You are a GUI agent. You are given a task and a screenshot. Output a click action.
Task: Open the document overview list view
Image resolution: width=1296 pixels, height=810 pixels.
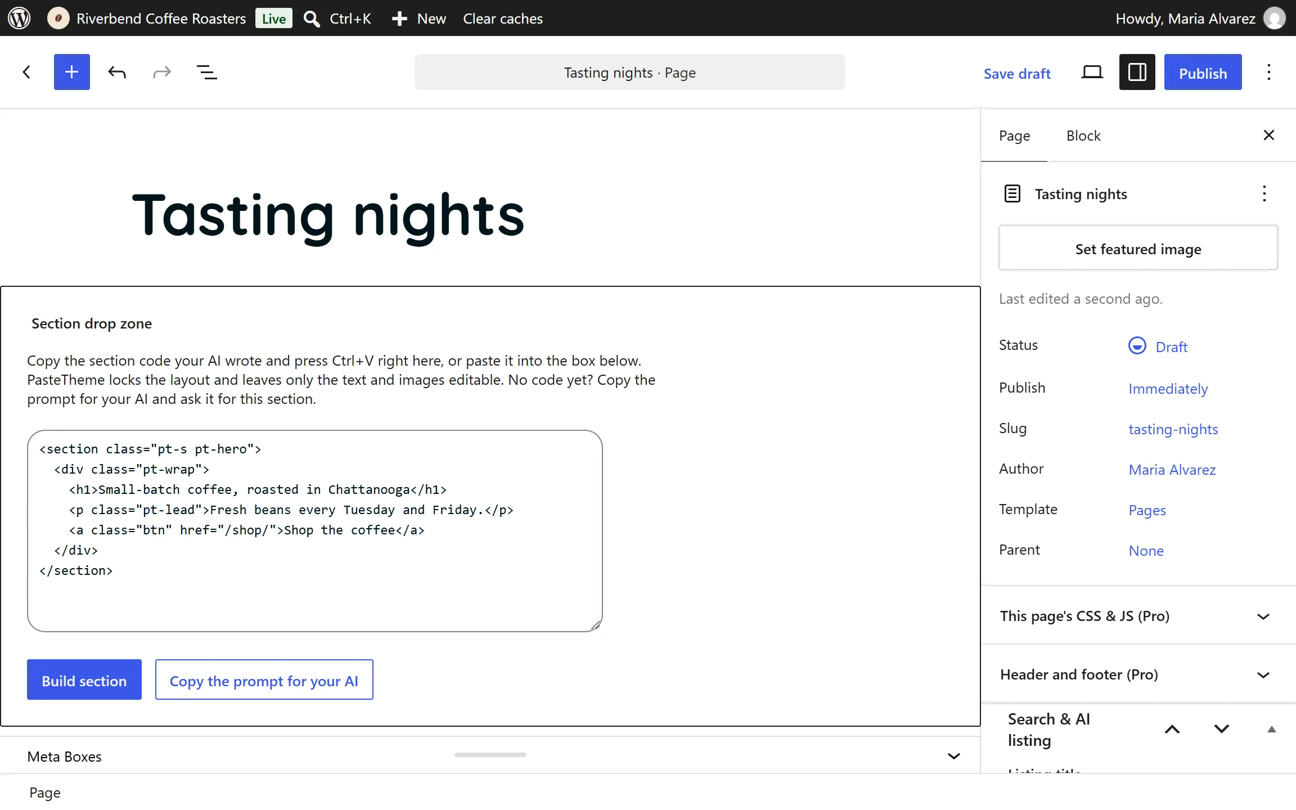(x=207, y=72)
